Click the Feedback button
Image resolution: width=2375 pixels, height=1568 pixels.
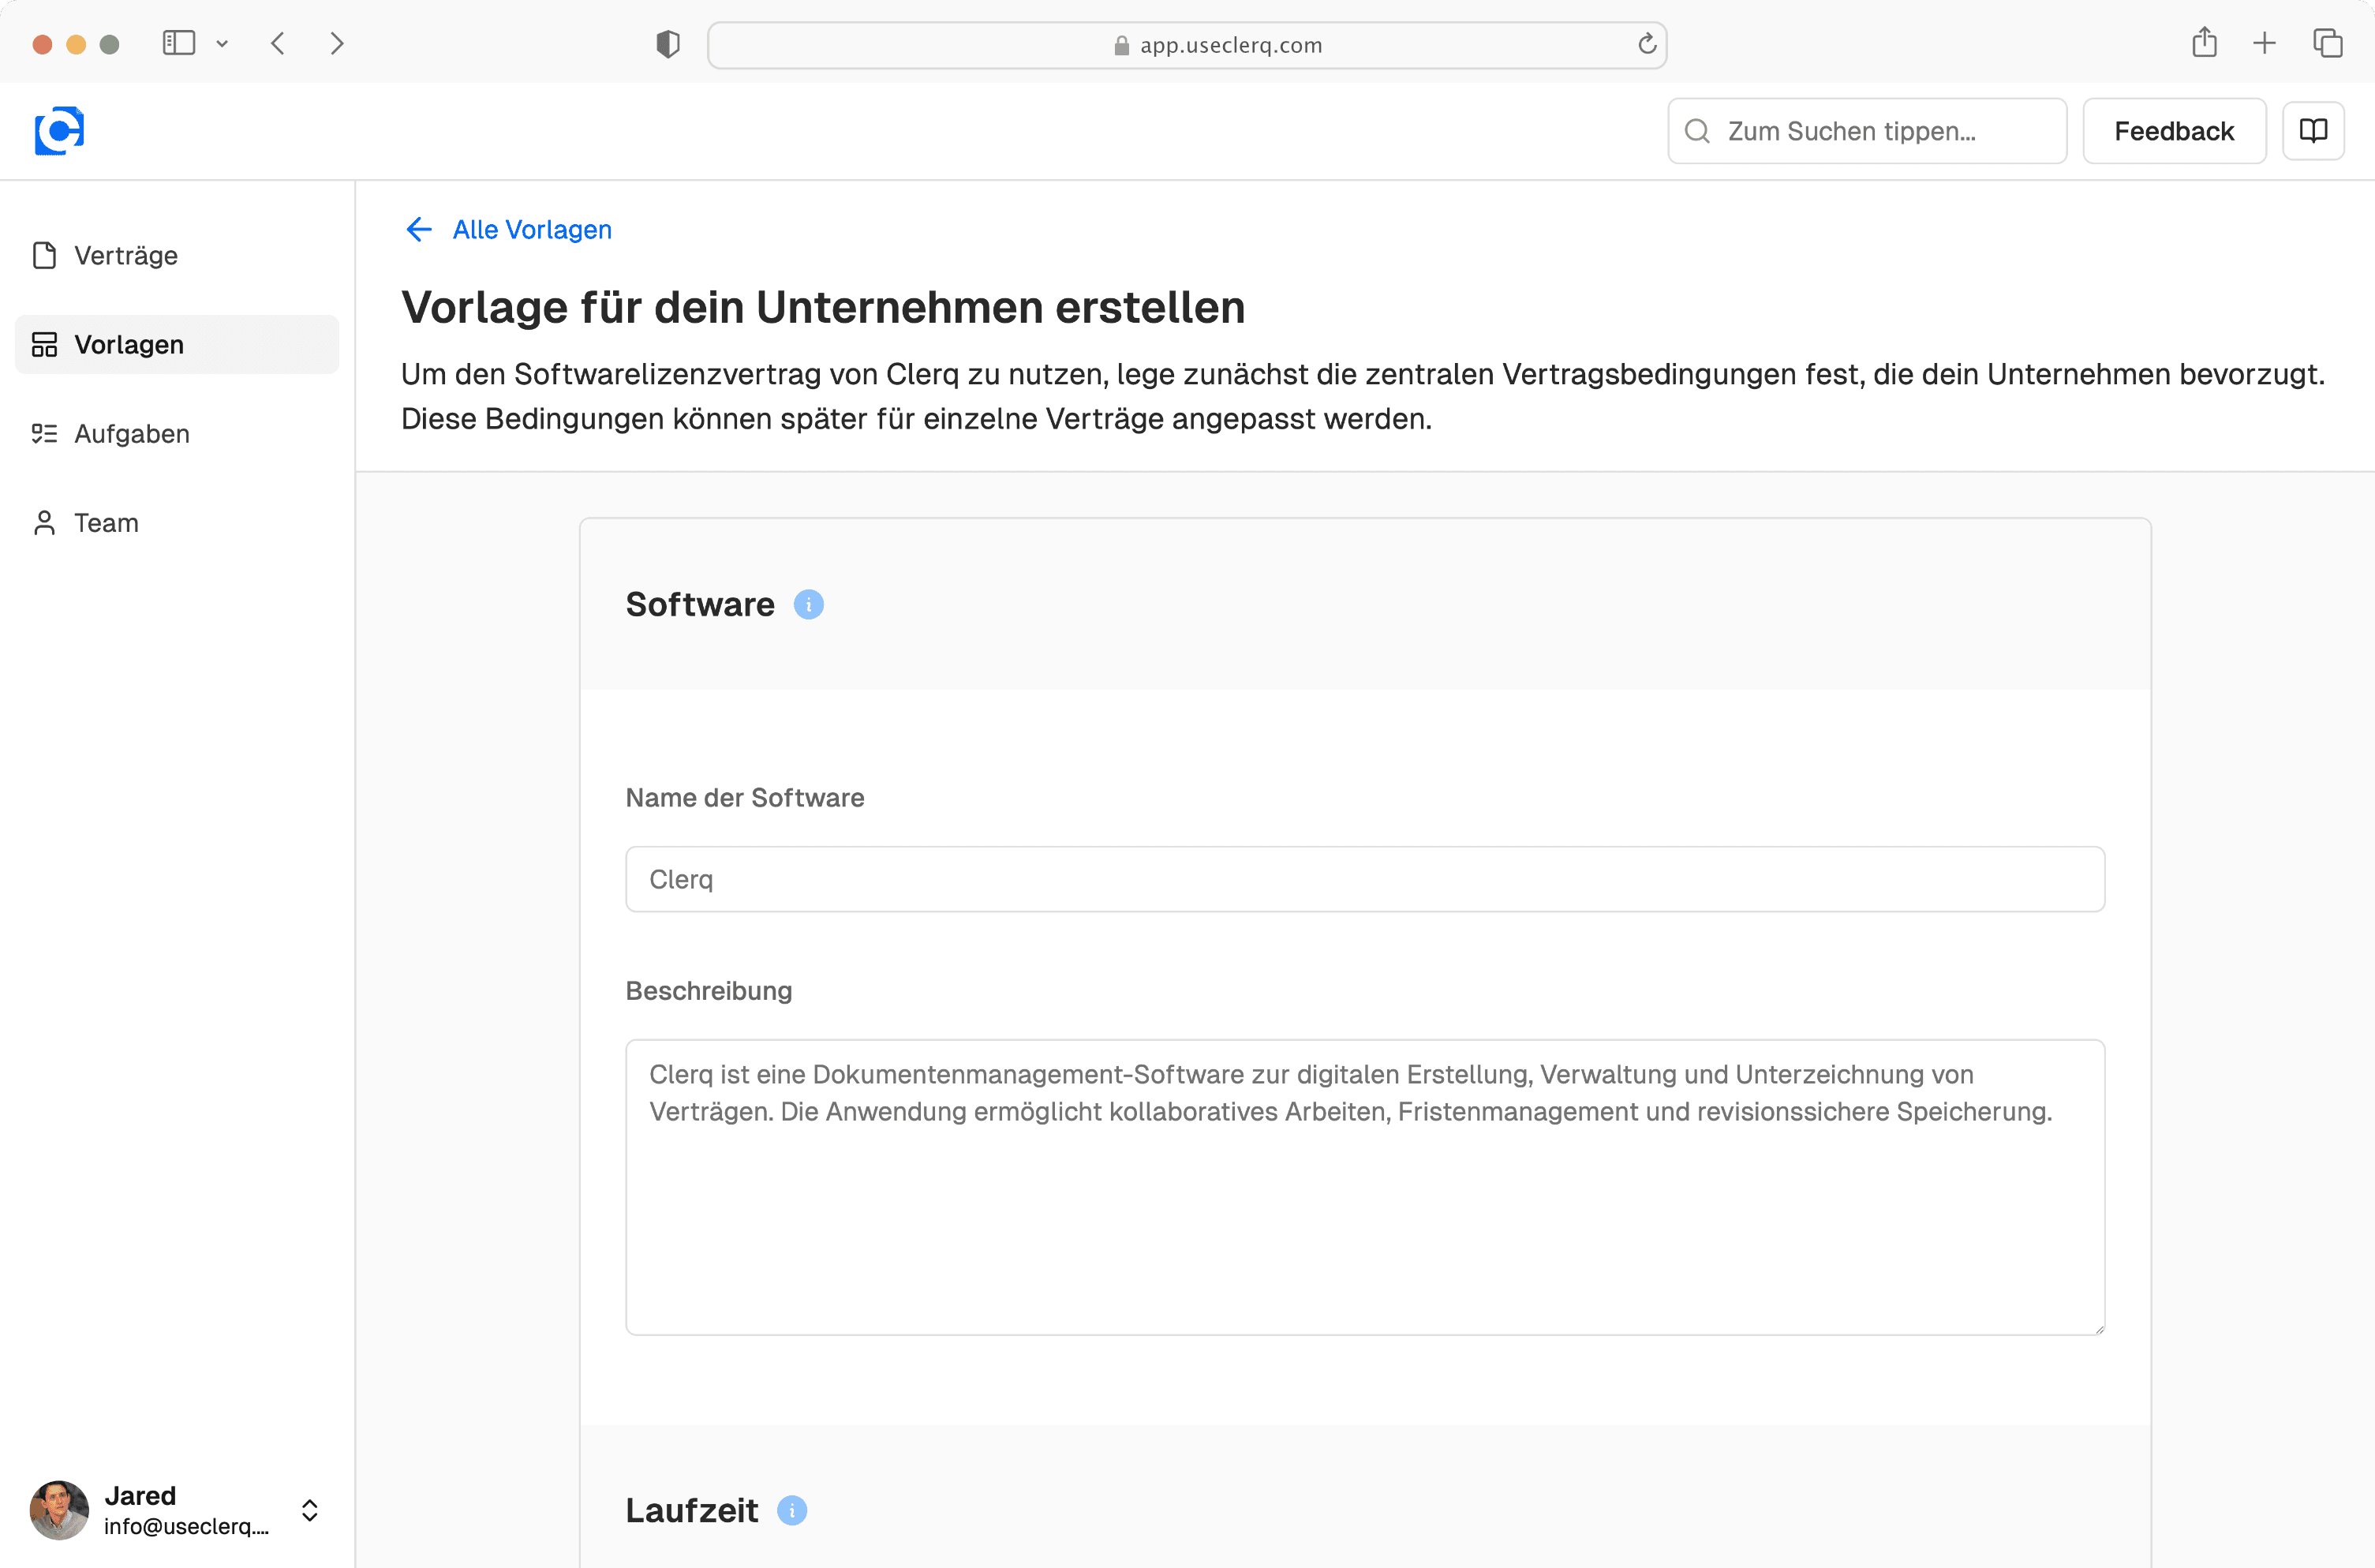coord(2173,130)
